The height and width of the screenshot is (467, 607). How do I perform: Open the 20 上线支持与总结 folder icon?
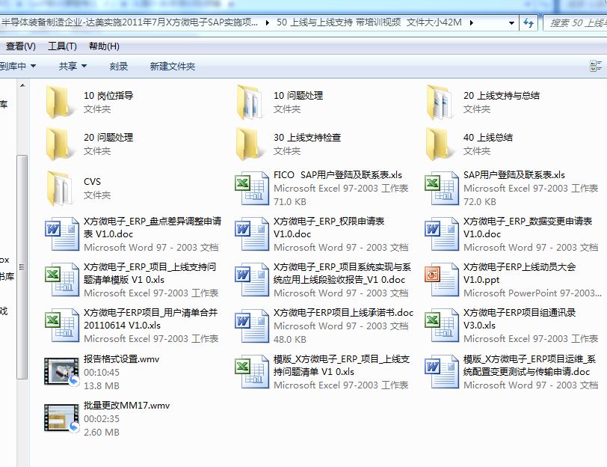(x=440, y=102)
